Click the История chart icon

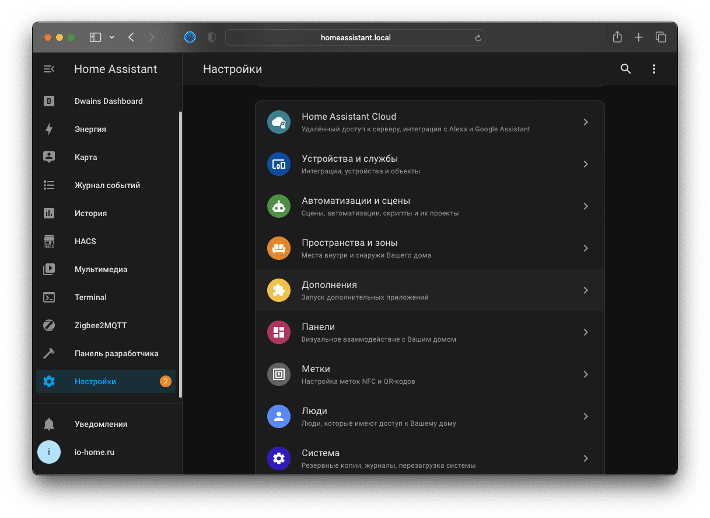coord(49,213)
